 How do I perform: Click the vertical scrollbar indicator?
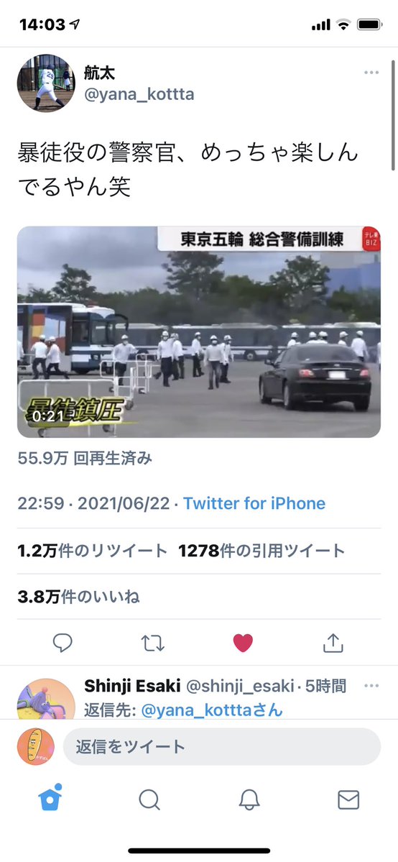pos(393,115)
